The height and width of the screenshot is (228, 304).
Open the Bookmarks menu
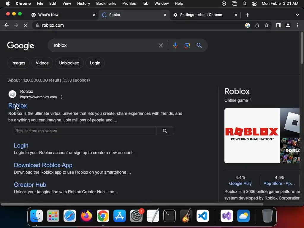[106, 4]
